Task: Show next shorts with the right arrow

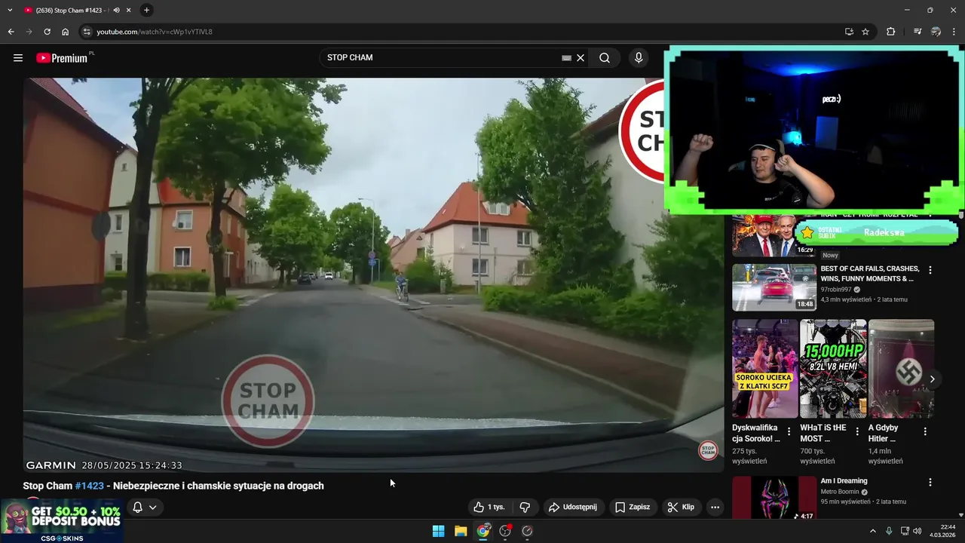Action: tap(933, 379)
